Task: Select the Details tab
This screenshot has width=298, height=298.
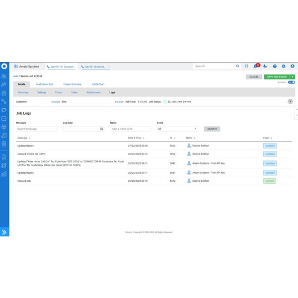Action: [21, 84]
